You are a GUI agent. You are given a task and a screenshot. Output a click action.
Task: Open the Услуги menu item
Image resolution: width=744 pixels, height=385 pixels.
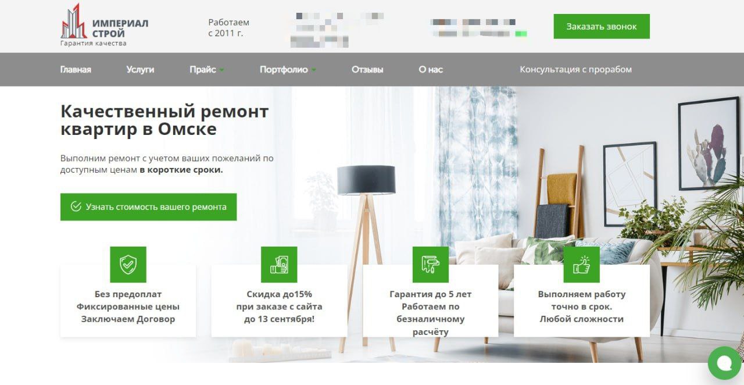click(x=140, y=70)
